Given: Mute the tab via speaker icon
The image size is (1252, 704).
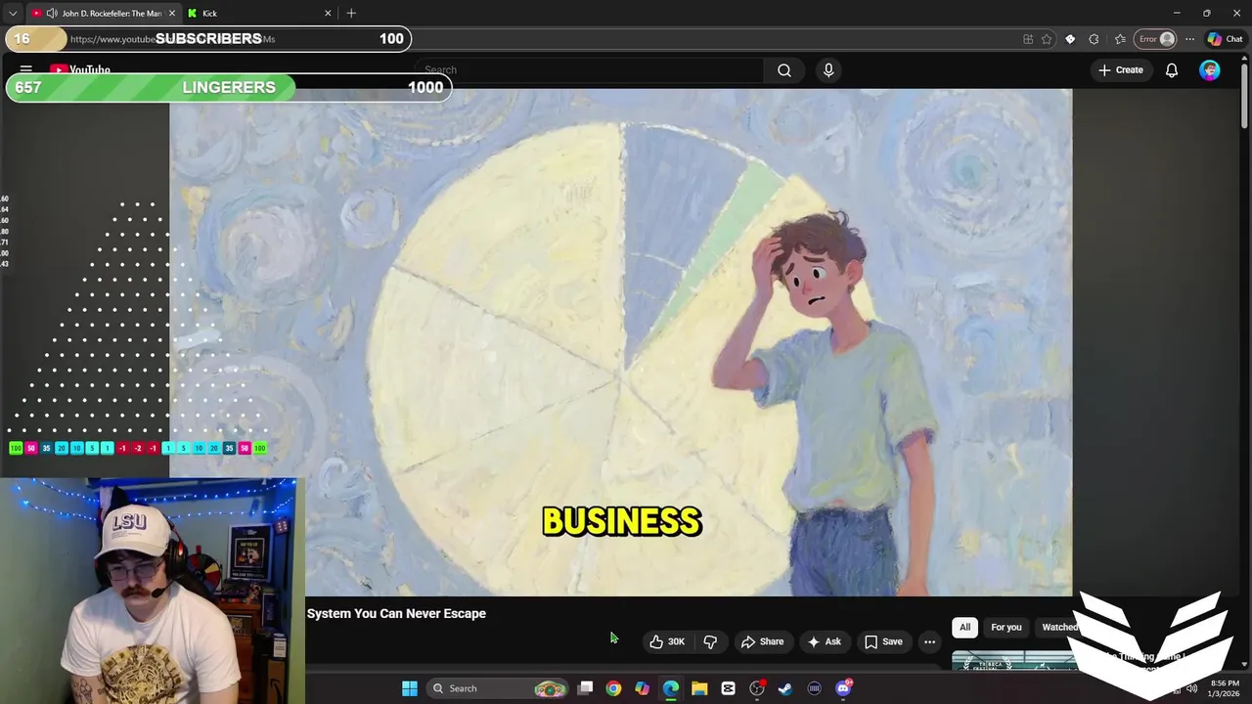Looking at the screenshot, I should [x=51, y=13].
